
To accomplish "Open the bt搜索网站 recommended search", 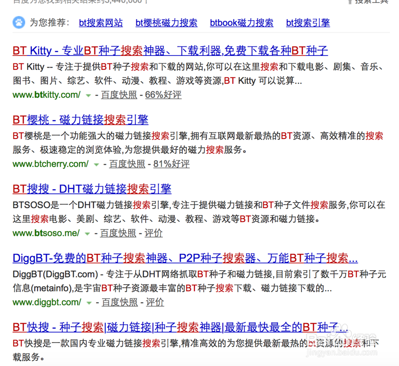I will click(x=101, y=23).
